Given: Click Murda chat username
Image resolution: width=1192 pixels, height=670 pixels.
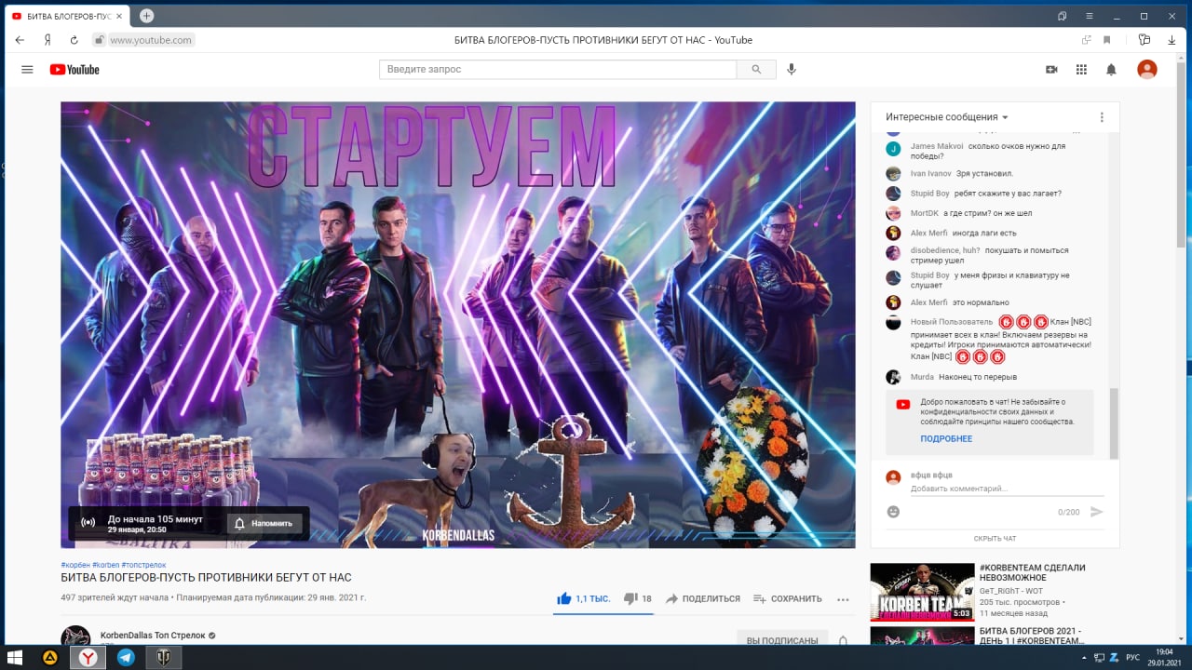Looking at the screenshot, I should pyautogui.click(x=922, y=377).
